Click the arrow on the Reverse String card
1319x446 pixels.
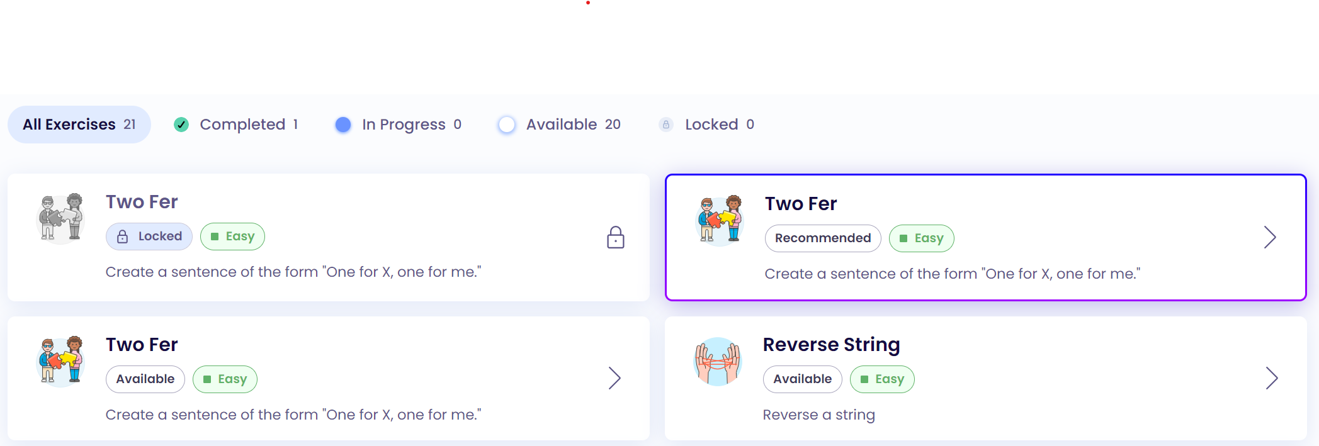(1272, 378)
